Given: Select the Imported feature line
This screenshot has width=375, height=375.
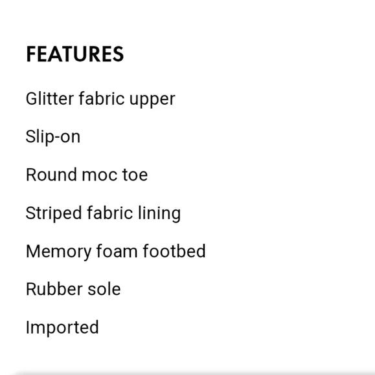Looking at the screenshot, I should pos(62,328).
